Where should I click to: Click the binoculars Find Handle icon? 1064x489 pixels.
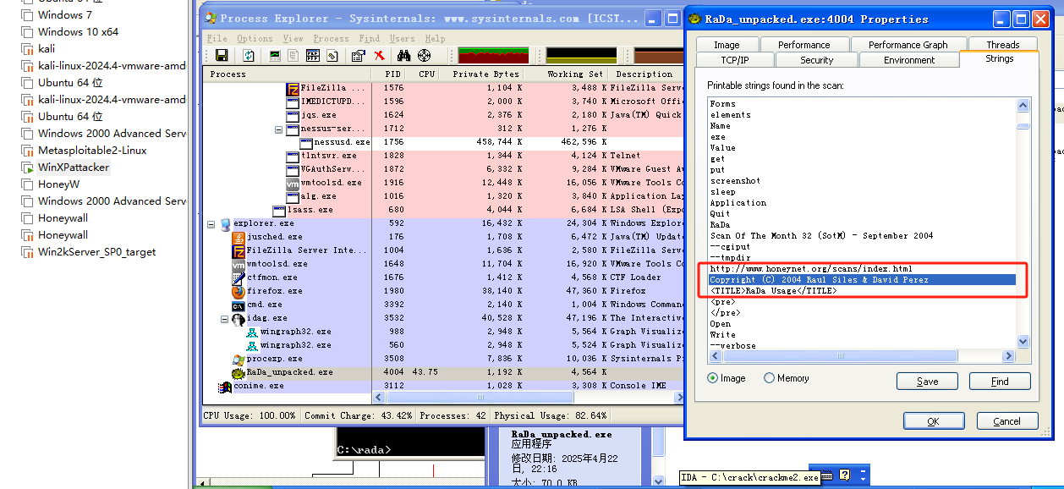coord(404,55)
